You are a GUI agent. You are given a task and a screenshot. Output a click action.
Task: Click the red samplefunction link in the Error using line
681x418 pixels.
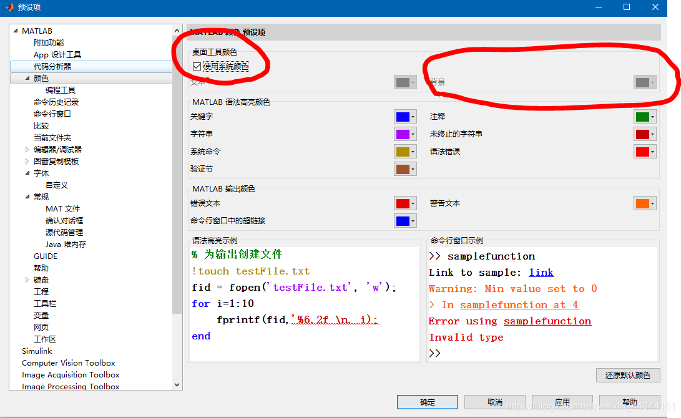547,321
